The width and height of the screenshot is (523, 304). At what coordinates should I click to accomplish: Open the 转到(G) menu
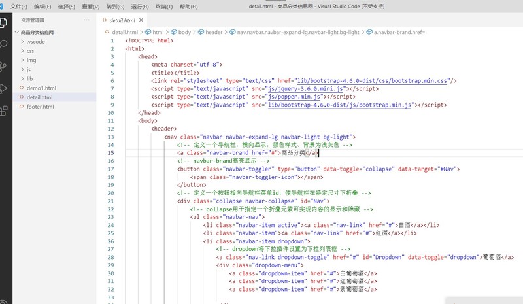(116, 7)
